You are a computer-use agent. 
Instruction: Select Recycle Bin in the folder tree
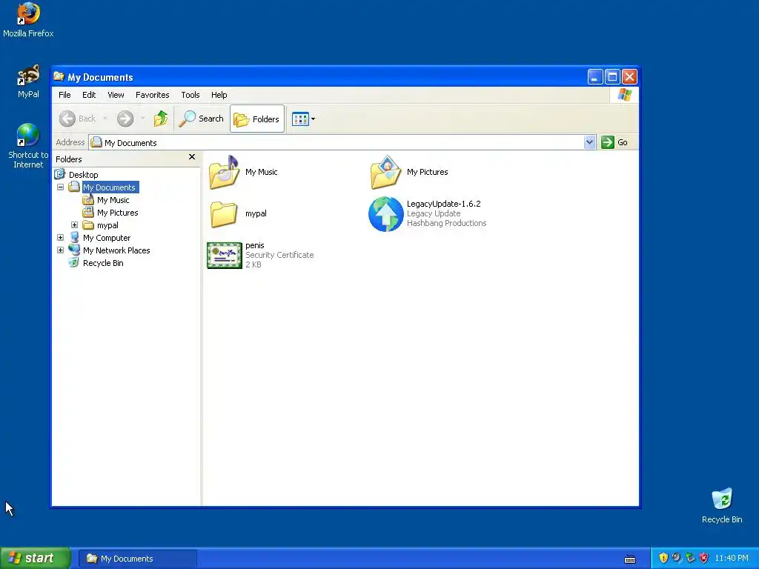click(x=103, y=263)
